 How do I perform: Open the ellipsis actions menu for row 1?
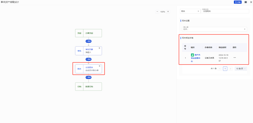235,58
